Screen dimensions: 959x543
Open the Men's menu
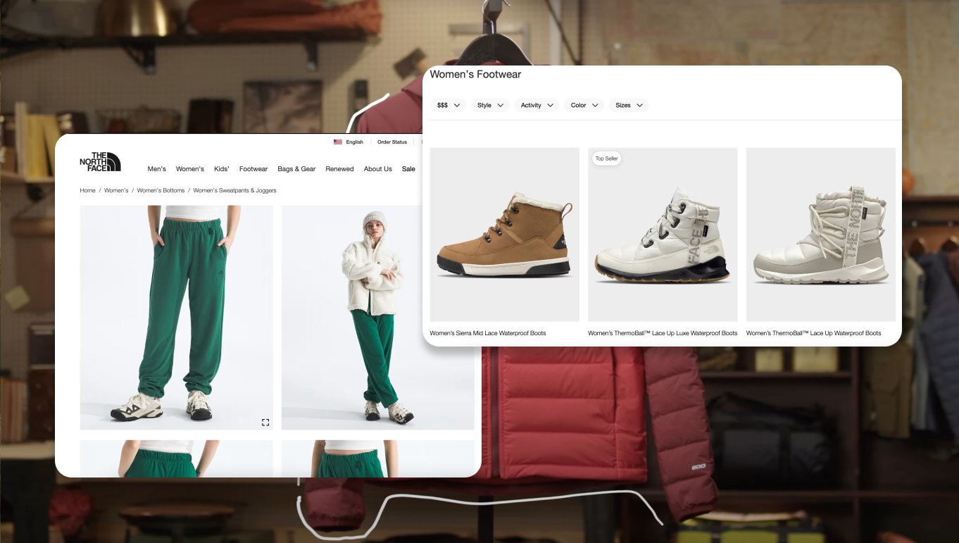pos(157,169)
